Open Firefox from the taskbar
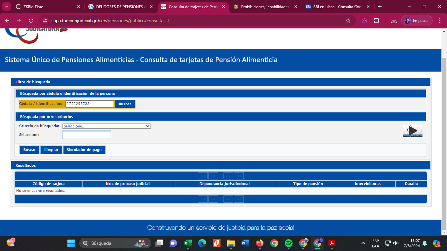This screenshot has width=447, height=251. point(260,243)
